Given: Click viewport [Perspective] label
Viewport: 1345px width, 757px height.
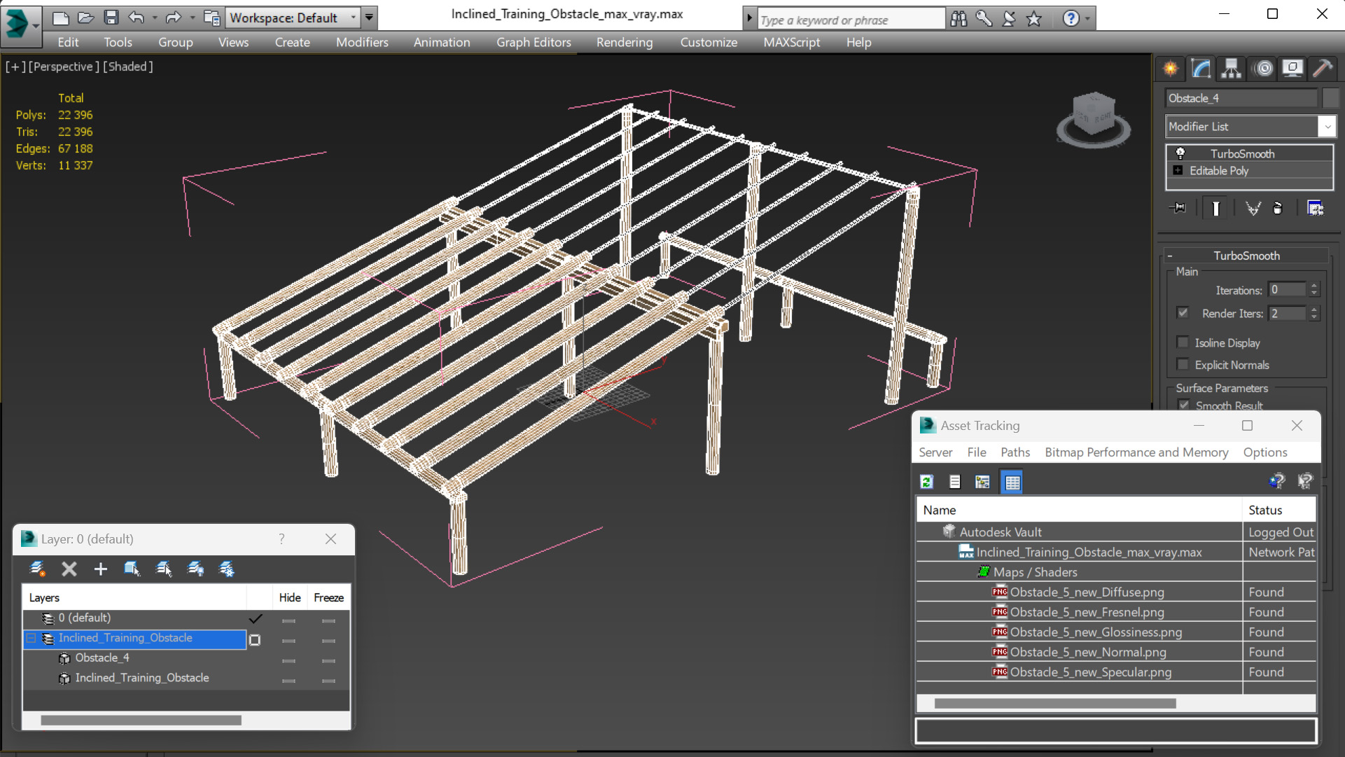Looking at the screenshot, I should click(64, 67).
